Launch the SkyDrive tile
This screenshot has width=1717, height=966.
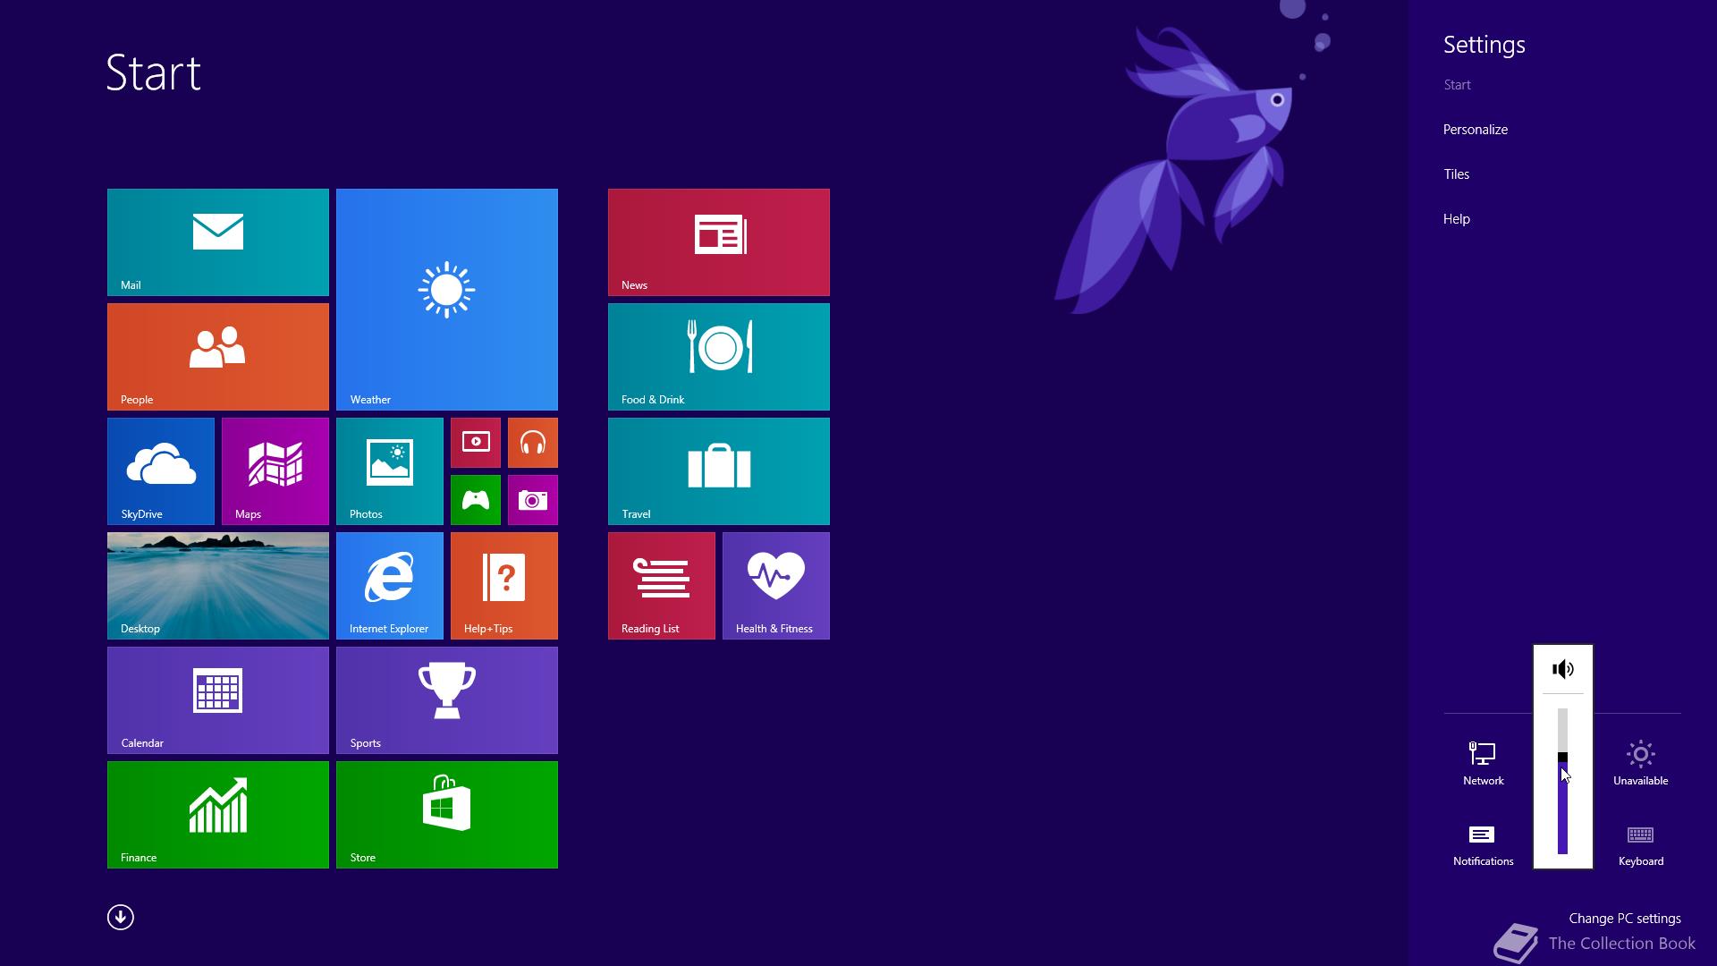click(x=161, y=471)
